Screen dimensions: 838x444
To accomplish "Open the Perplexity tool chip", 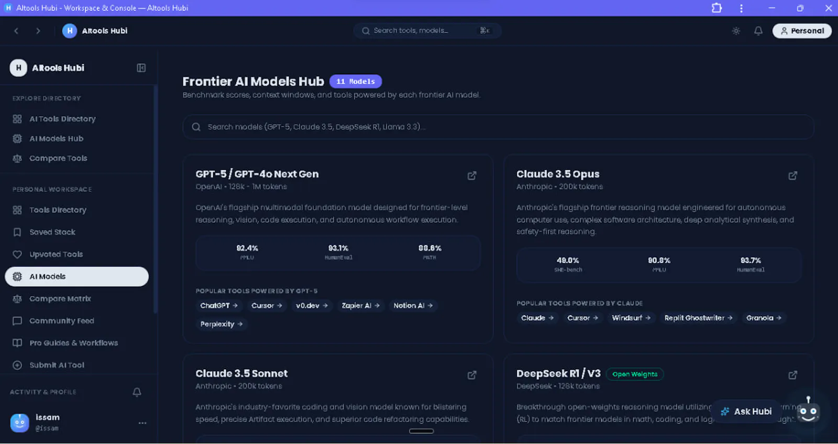I will tap(222, 324).
